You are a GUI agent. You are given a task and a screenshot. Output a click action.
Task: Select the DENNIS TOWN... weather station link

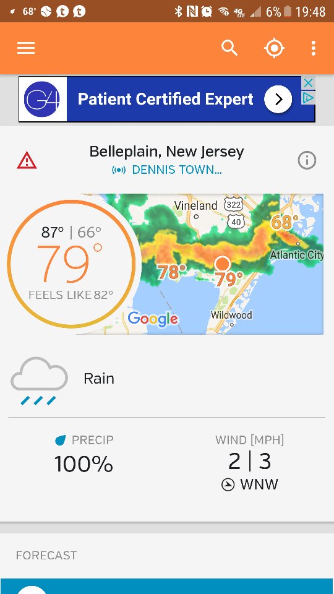[x=167, y=170]
